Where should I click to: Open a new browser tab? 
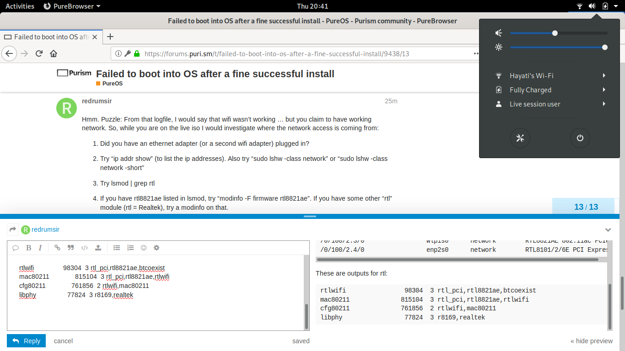[110, 37]
